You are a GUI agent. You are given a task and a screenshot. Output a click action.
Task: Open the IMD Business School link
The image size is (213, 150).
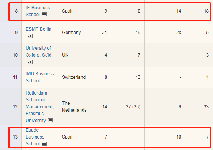point(40,77)
